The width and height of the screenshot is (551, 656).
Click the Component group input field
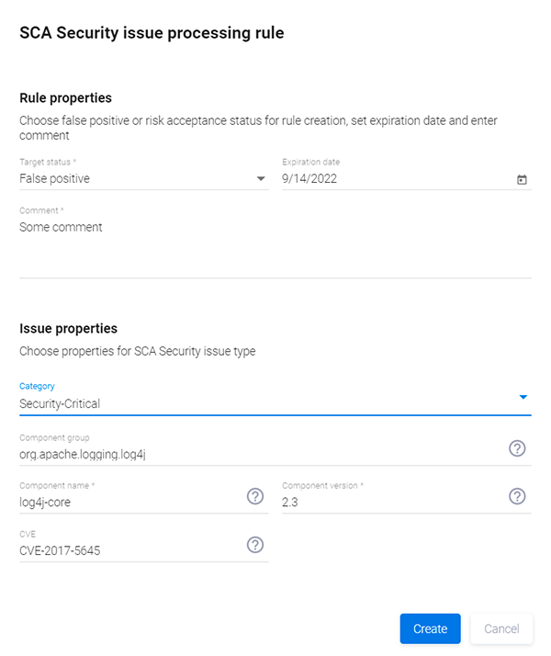pos(257,453)
